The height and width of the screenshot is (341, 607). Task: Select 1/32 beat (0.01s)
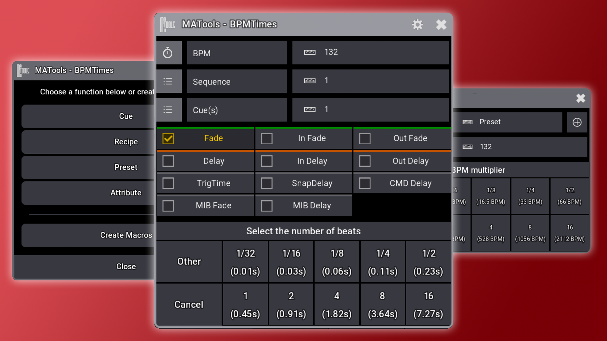pos(245,261)
